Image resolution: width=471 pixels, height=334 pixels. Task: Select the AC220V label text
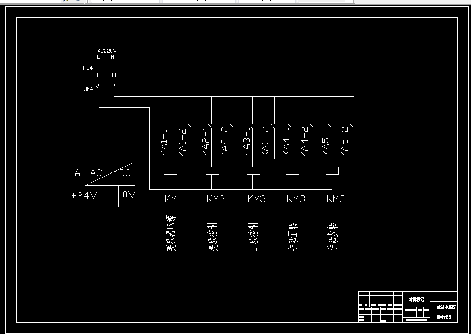(107, 51)
